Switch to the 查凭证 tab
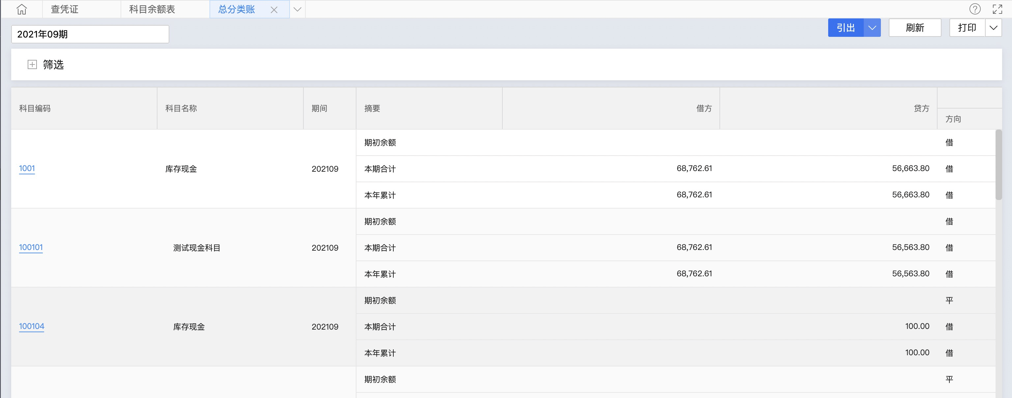The width and height of the screenshot is (1012, 398). 65,10
